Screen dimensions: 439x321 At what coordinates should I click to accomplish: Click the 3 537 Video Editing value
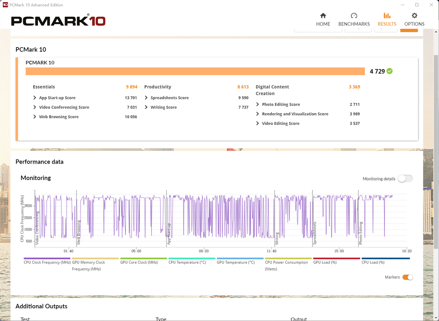[x=355, y=123]
